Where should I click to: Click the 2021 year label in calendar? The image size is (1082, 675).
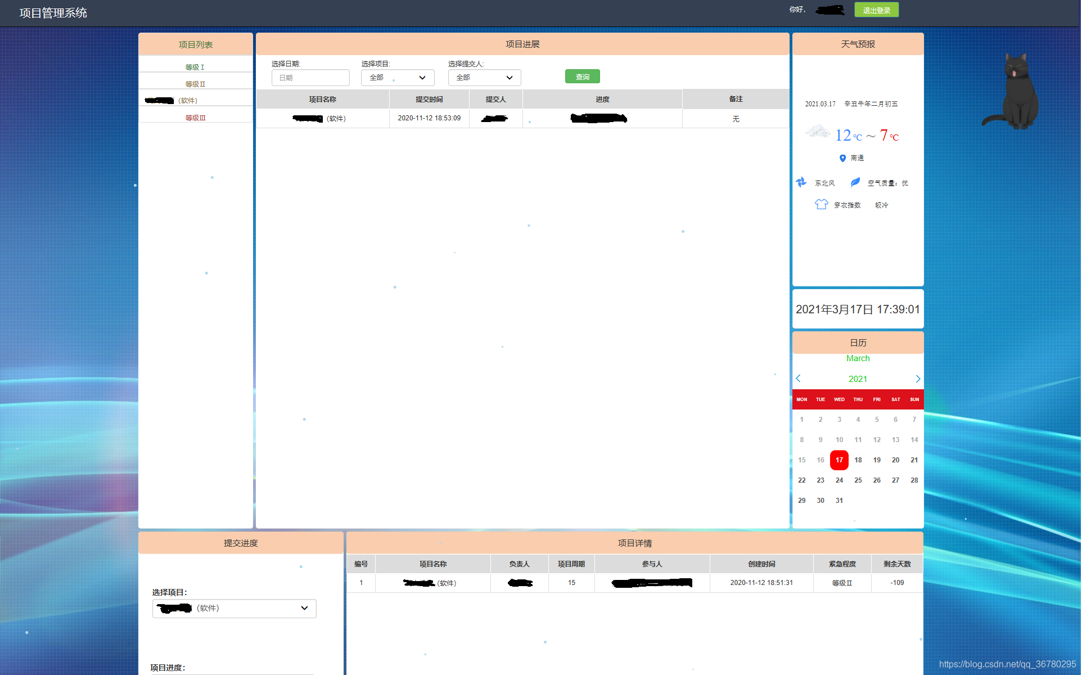[x=858, y=379]
